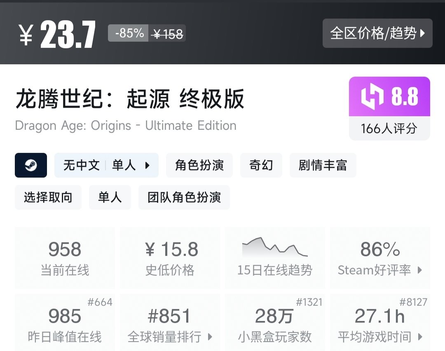The height and width of the screenshot is (351, 445).
Task: Select the 奇幻 tag
Action: 261,165
